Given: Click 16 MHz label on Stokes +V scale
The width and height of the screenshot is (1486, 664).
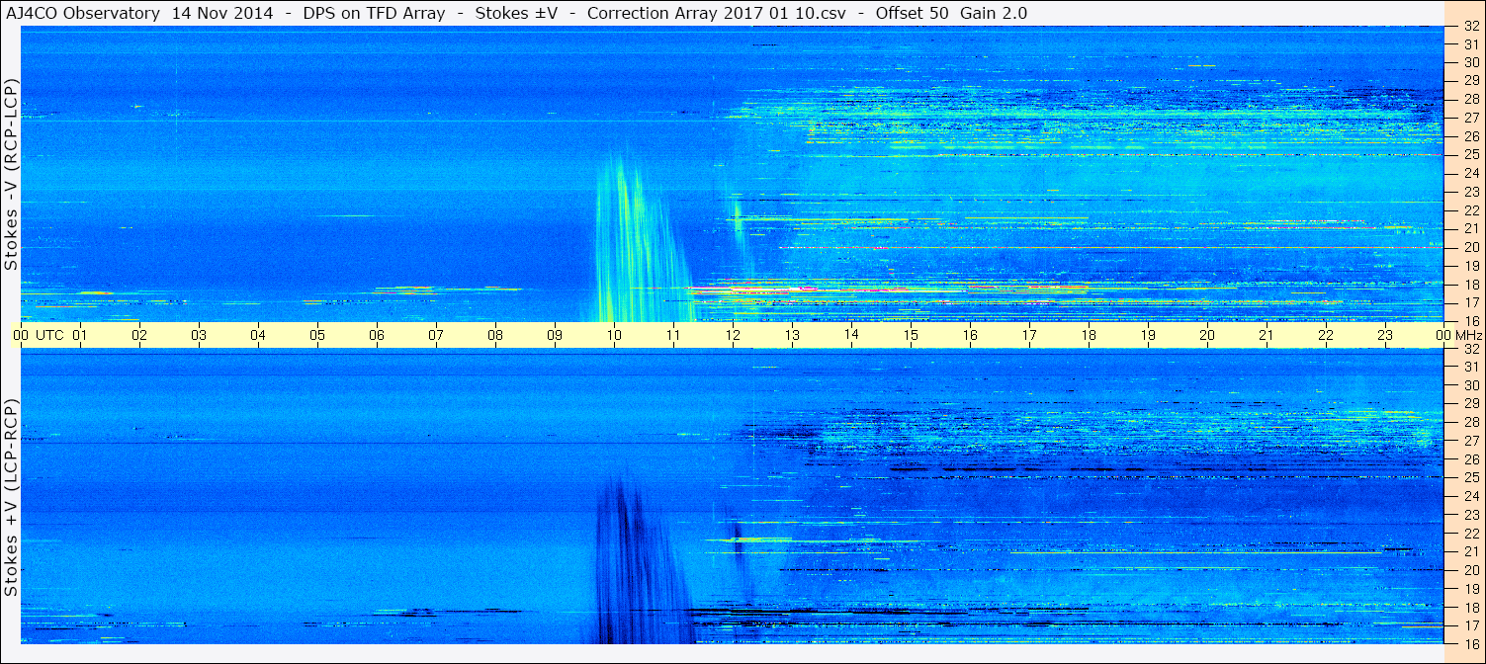Looking at the screenshot, I should (x=1470, y=644).
